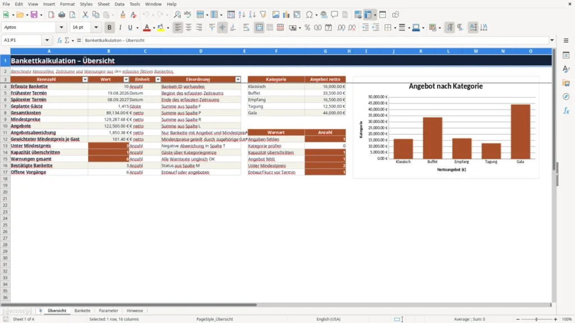Viewport: 575px width, 323px height.
Task: Open the sidebar settings hamburger button
Action: (566, 40)
